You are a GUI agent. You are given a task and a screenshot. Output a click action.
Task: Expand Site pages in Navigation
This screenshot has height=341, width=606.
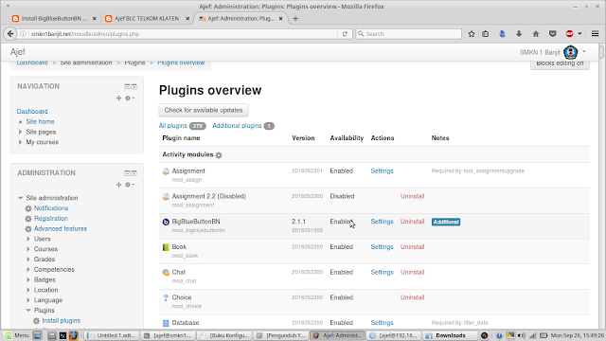[x=20, y=133]
